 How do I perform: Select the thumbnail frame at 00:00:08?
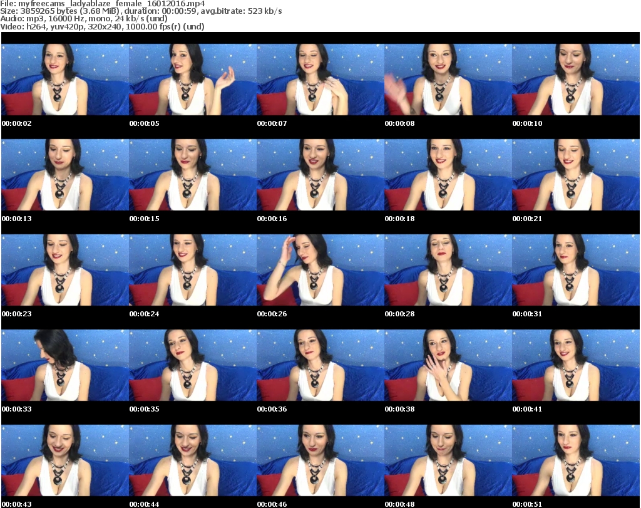tap(448, 80)
